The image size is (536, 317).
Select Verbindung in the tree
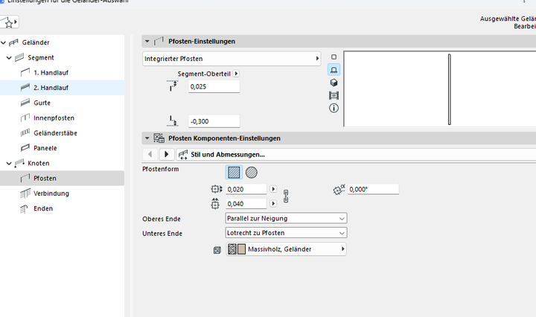point(51,193)
